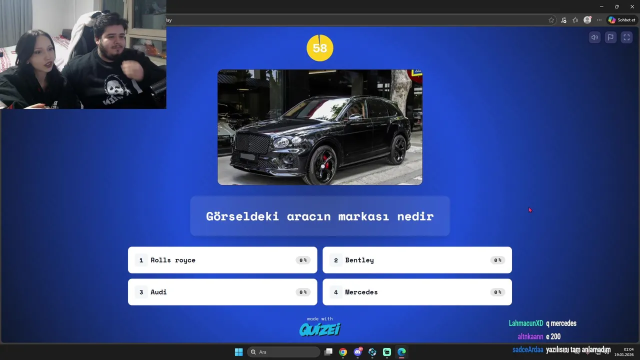Click the flag report icon
640x360 pixels.
610,37
